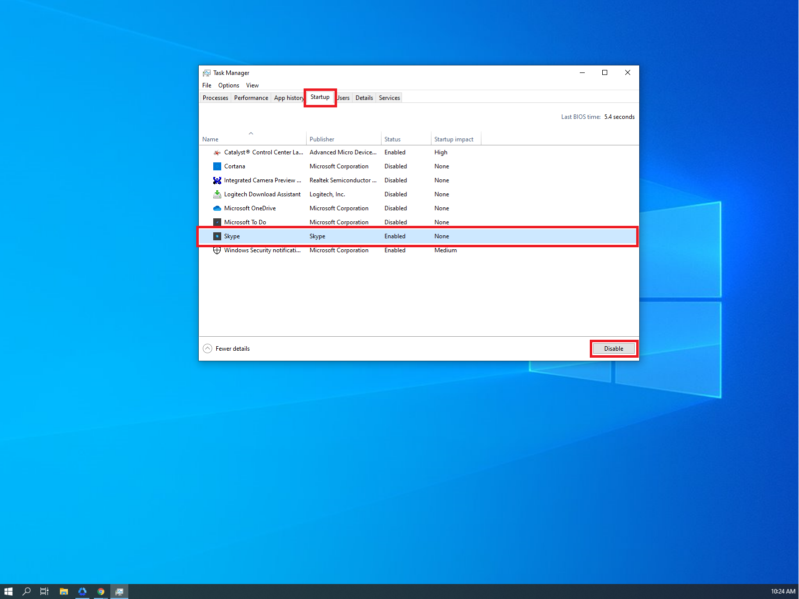Click the Logitech Download Assistant icon
The height and width of the screenshot is (599, 799).
click(x=217, y=194)
